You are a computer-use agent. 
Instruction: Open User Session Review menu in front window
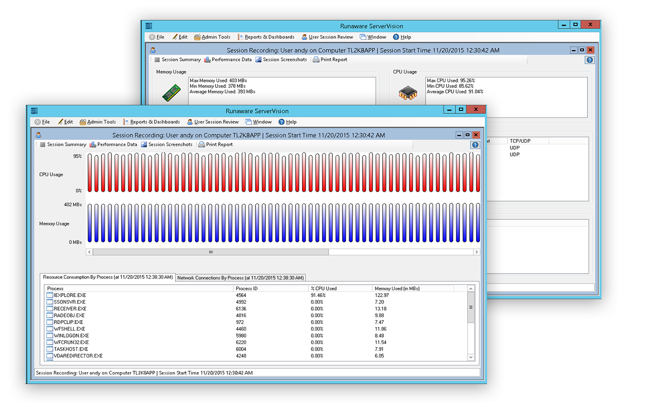[x=216, y=122]
